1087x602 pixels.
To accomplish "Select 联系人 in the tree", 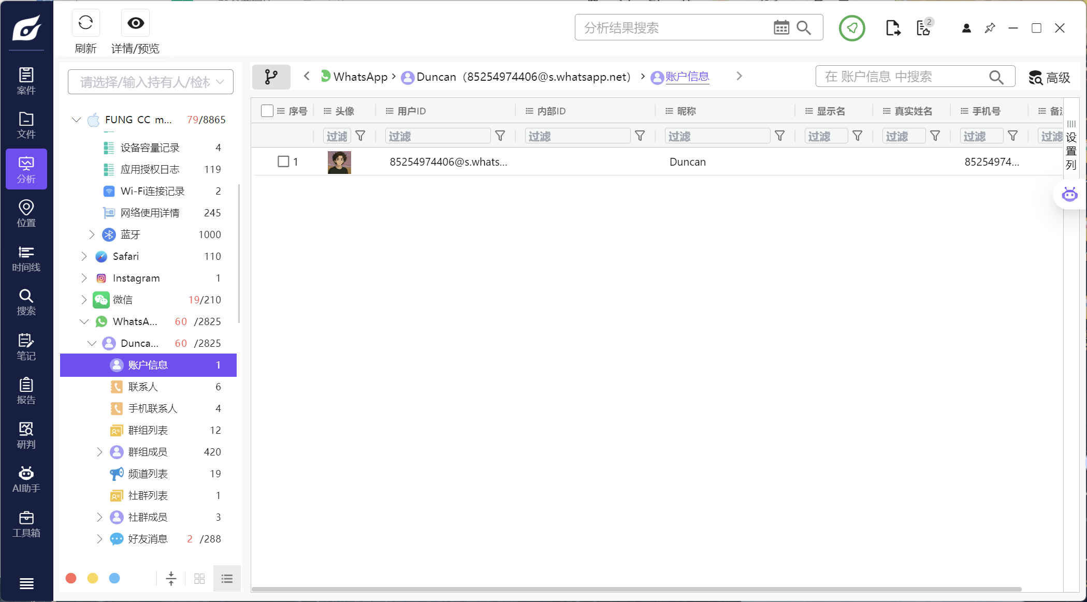I will [x=143, y=387].
